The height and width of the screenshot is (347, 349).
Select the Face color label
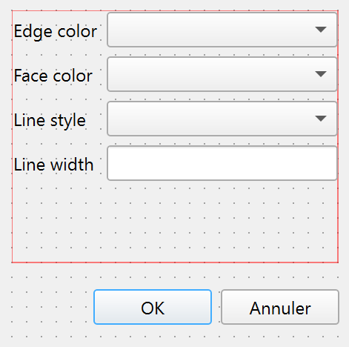point(53,76)
